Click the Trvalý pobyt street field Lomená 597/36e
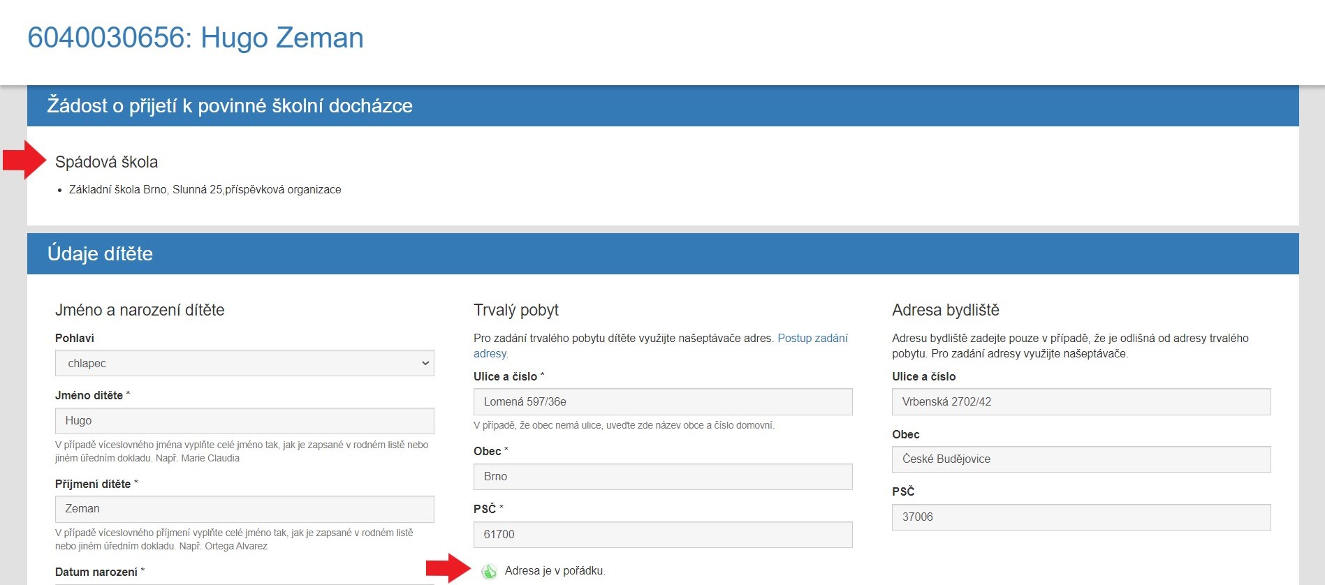Viewport: 1325px width, 585px height. click(663, 402)
